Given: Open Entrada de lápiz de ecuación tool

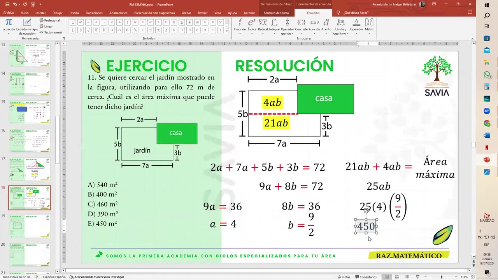Looking at the screenshot, I should (x=27, y=26).
